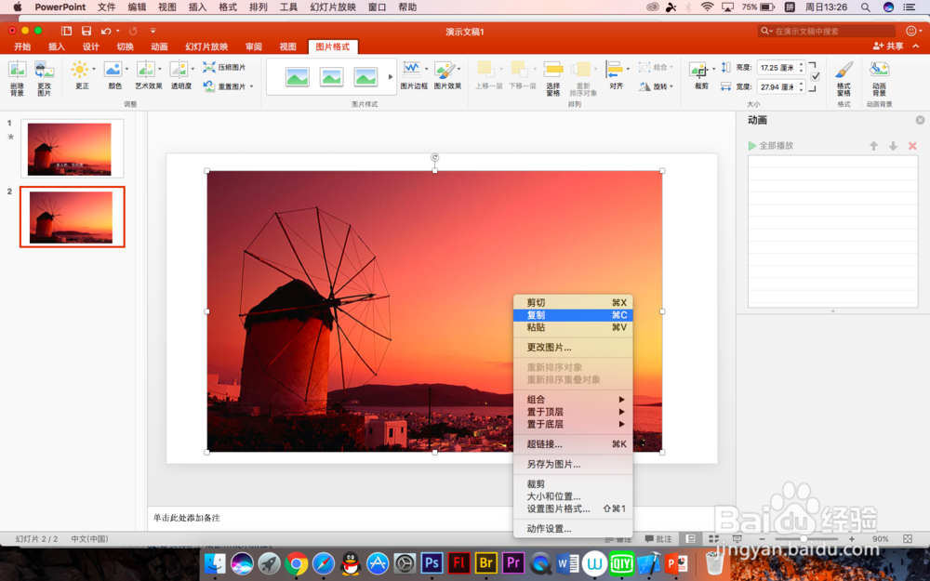Click the Animate as Background (动画背景) icon

click(x=879, y=70)
